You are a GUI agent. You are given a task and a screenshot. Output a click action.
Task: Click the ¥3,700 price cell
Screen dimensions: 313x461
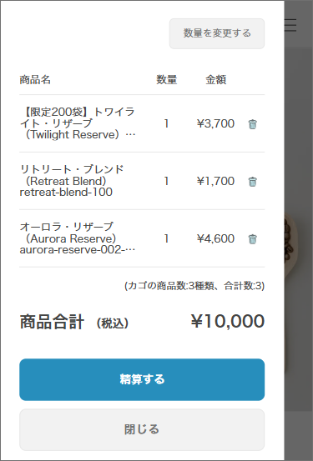pos(215,123)
